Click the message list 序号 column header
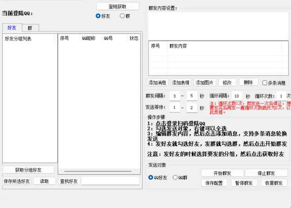291x208 pixels. pyautogui.click(x=158, y=46)
